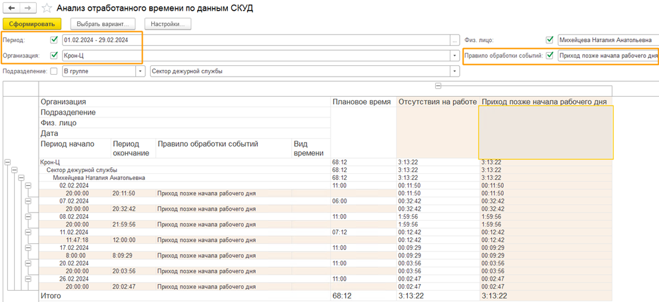Collapse the Михейцева Наталия Анатольевна group
Screen dimensions: 659x302
pos(21,178)
